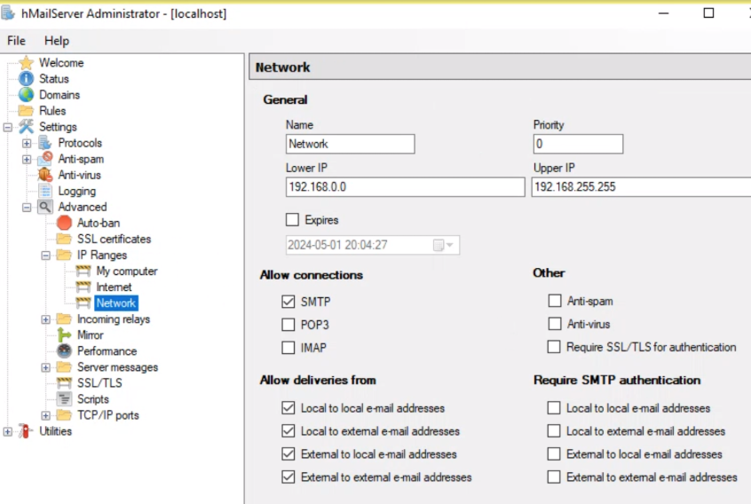
Task: Uncheck the SMTP connections checkbox
Action: coord(289,302)
